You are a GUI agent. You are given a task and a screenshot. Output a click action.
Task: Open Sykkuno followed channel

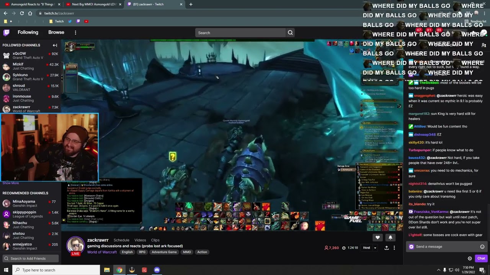30,77
